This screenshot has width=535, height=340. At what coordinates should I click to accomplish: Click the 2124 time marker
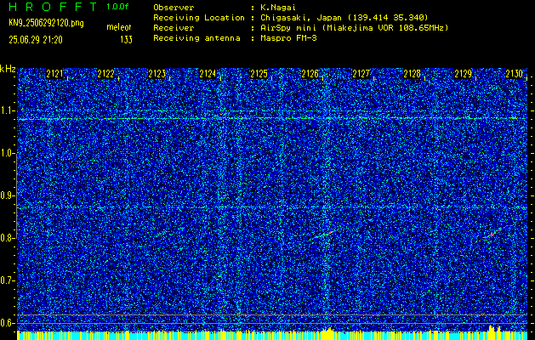pyautogui.click(x=208, y=74)
